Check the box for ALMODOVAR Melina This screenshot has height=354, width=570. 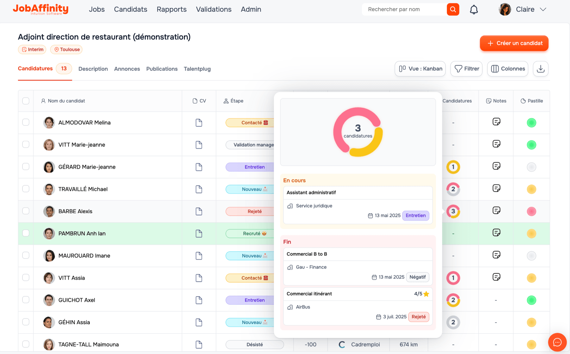tap(26, 122)
